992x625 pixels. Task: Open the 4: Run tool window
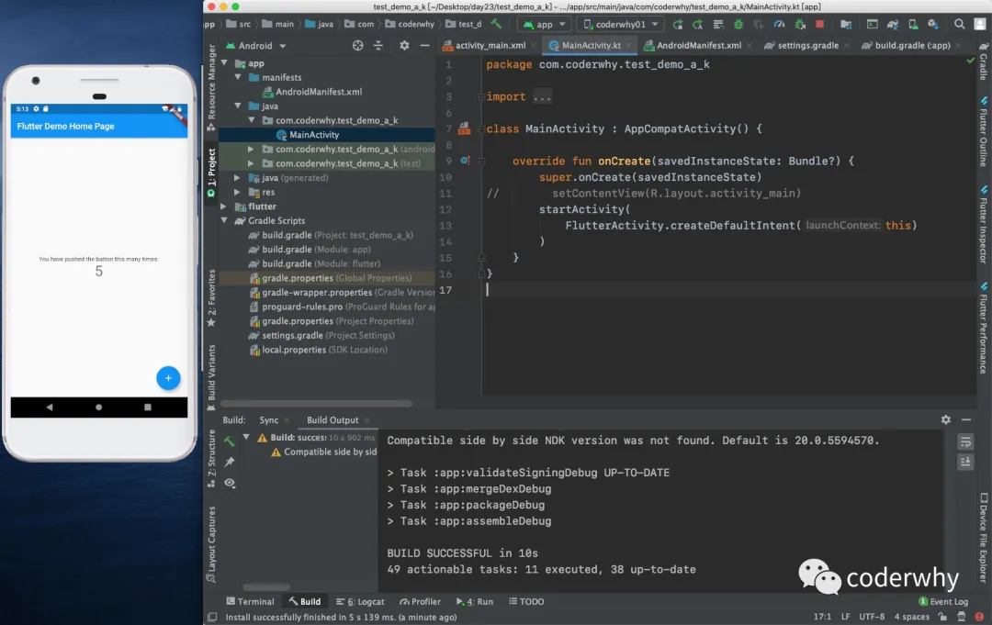click(x=475, y=602)
